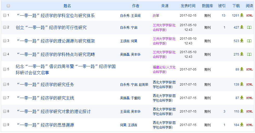
Task: Check the checkbox for row 1
Action: [5, 16]
